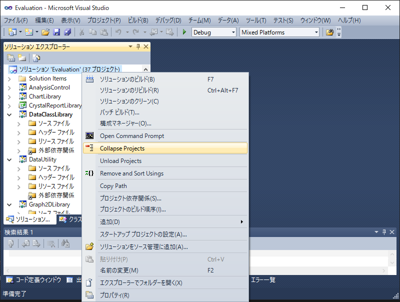Viewport: 400px width, 302px height.
Task: Click the Cut scissors icon in toolbar
Action: [81, 32]
